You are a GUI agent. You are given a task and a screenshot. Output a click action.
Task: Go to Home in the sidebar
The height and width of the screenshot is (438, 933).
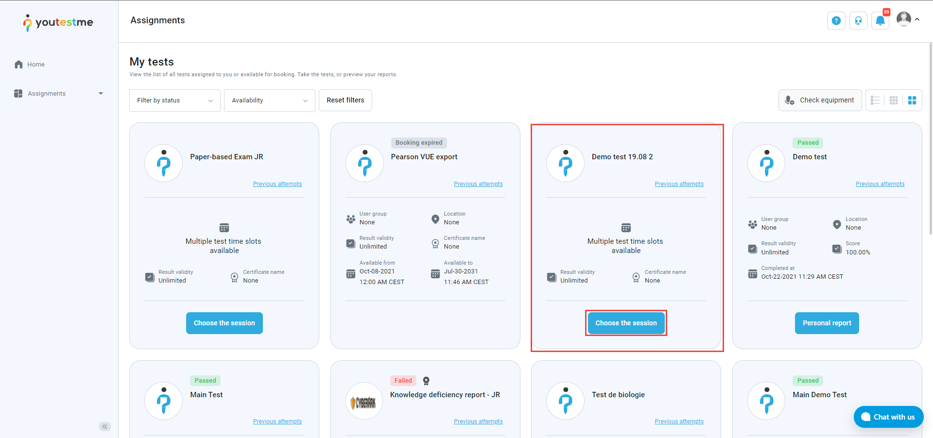(x=35, y=65)
